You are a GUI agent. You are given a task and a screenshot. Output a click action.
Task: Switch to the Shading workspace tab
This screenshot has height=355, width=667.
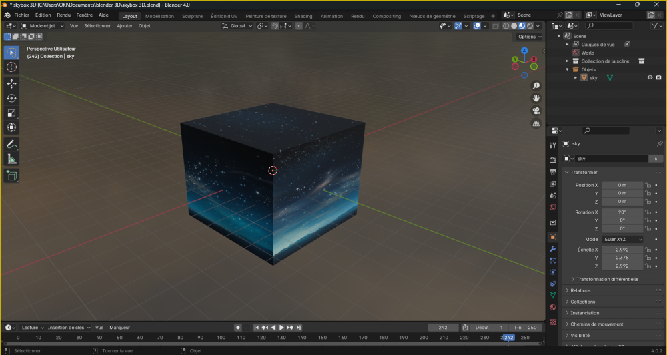(x=303, y=16)
